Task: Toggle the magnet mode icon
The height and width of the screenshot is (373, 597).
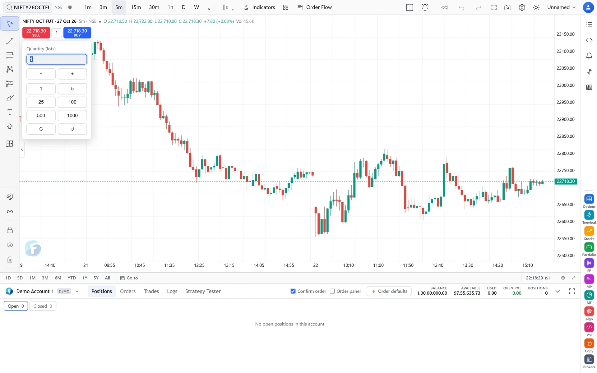Action: point(10,197)
